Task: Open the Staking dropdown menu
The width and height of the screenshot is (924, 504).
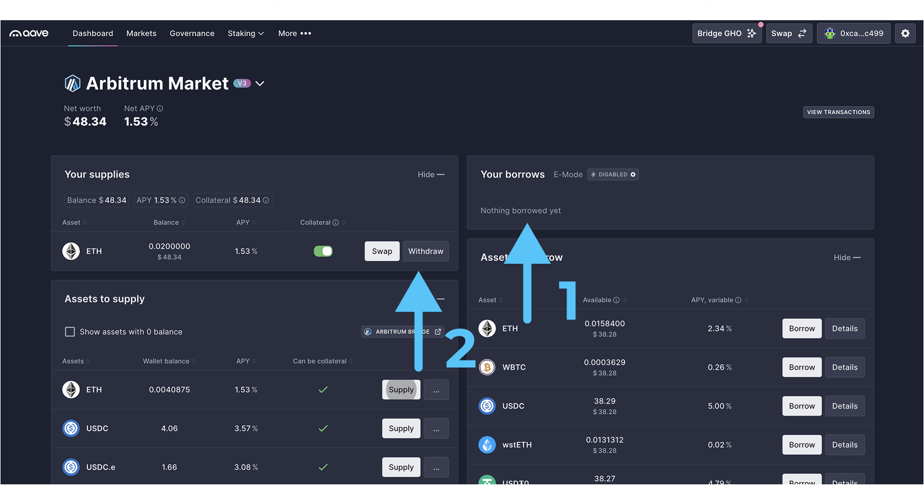Action: click(x=245, y=33)
